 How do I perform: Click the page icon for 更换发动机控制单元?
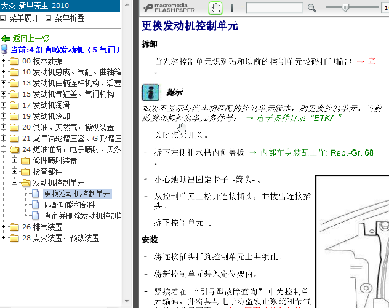tap(36, 194)
